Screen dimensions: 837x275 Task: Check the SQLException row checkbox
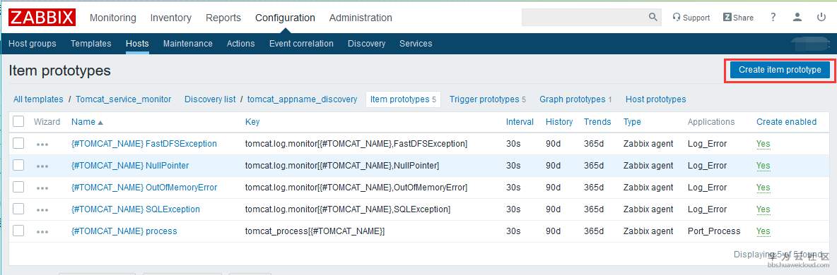[x=18, y=209]
